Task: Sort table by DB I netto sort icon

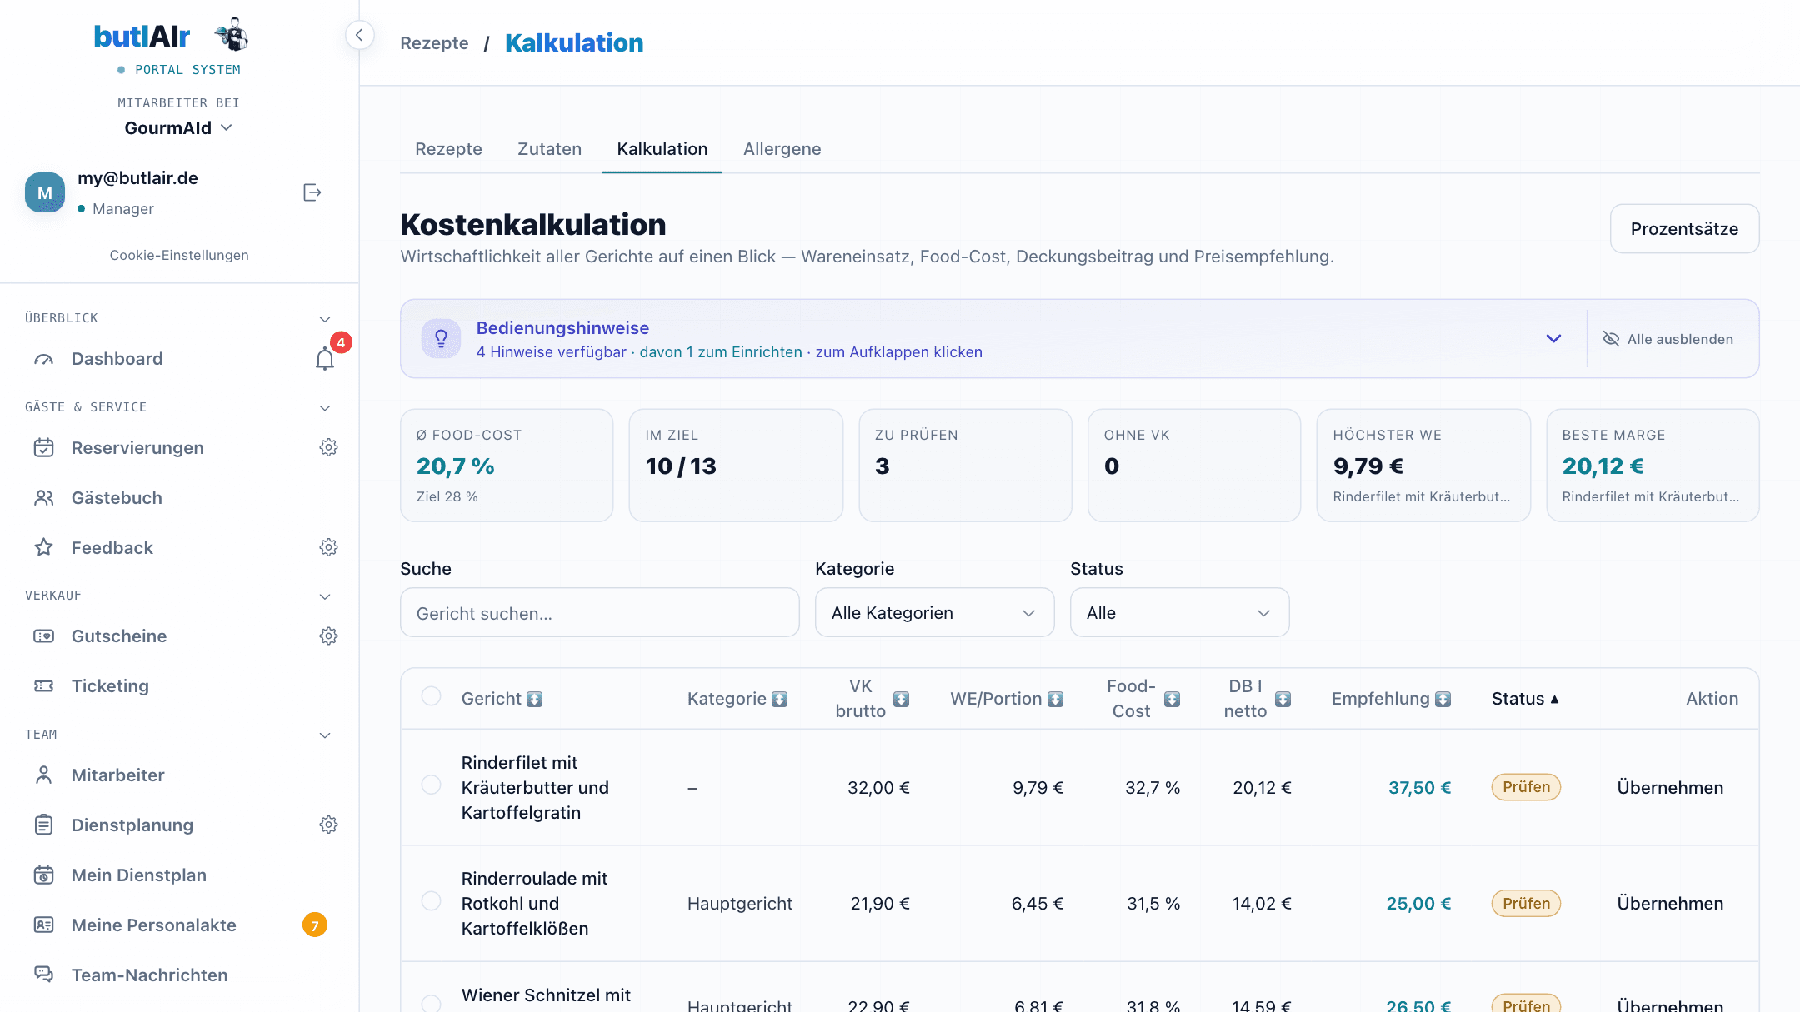Action: [1282, 700]
